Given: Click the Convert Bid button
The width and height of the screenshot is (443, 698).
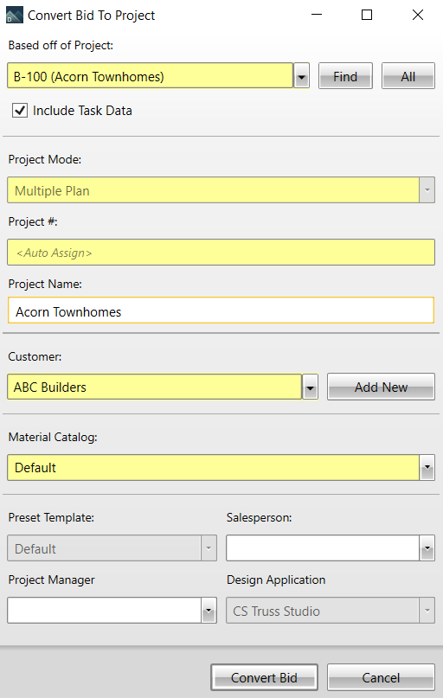Looking at the screenshot, I should point(264,677).
